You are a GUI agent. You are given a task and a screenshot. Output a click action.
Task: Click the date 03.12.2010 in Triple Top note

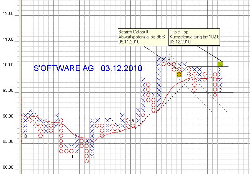point(180,42)
